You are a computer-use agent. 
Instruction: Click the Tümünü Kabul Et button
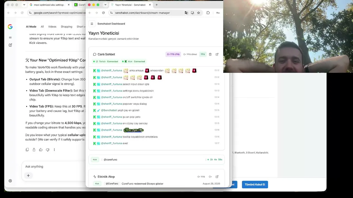[x=255, y=184]
